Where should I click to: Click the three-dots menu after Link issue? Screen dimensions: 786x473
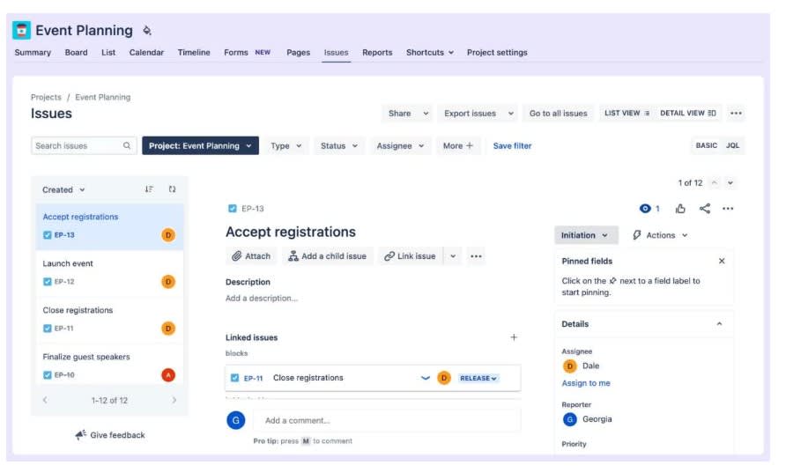pyautogui.click(x=476, y=256)
